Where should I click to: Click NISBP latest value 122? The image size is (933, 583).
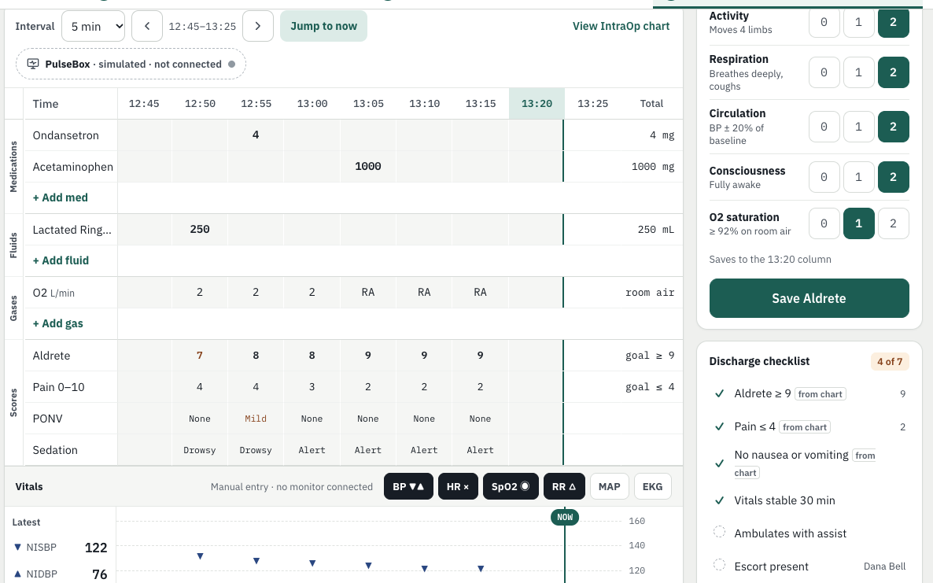[x=96, y=548]
